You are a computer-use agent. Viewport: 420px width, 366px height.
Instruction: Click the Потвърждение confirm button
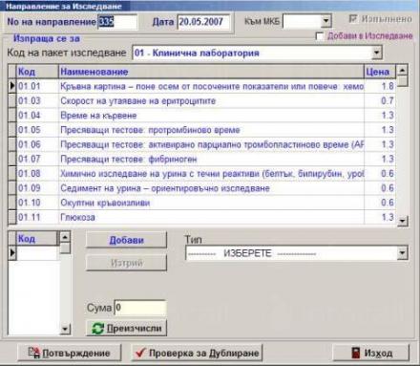(70, 353)
